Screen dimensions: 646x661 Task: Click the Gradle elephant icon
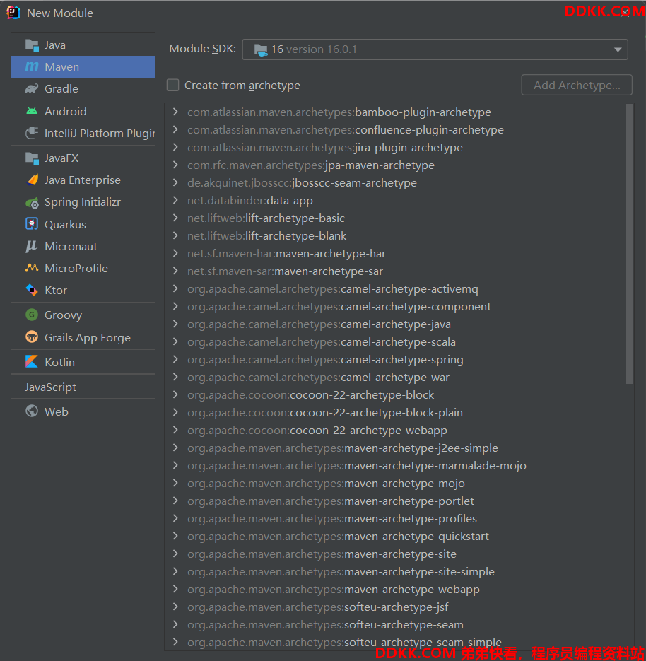32,89
